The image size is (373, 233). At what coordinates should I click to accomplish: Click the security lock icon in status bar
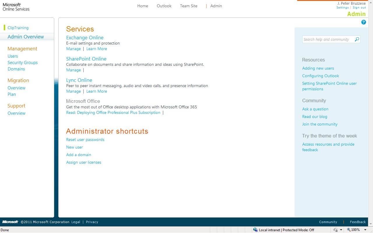click(x=335, y=230)
